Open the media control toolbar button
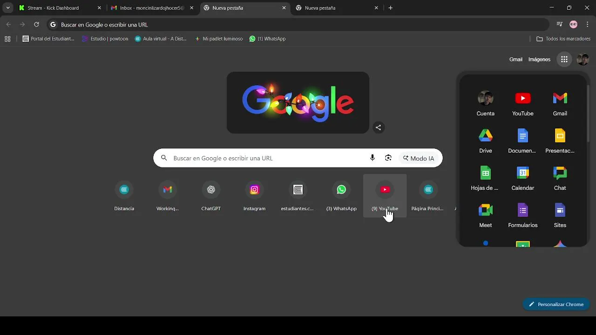 [x=560, y=25]
